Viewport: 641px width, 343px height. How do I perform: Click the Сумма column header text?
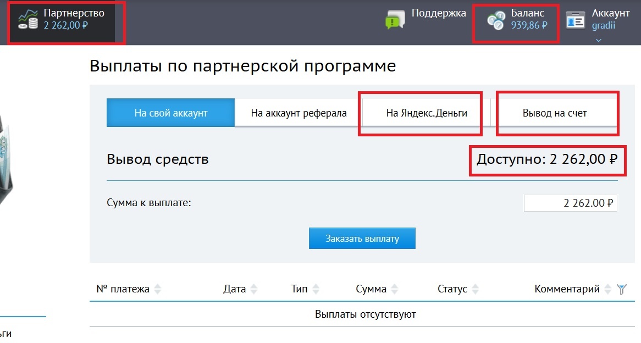point(371,289)
